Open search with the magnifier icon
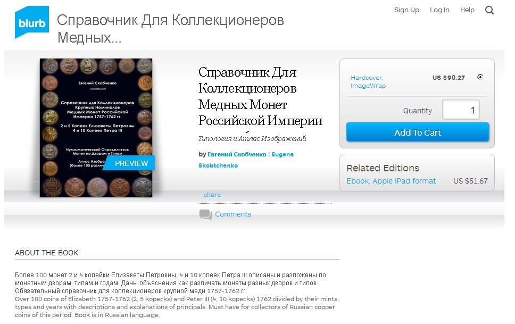This screenshot has height=324, width=515. click(489, 10)
